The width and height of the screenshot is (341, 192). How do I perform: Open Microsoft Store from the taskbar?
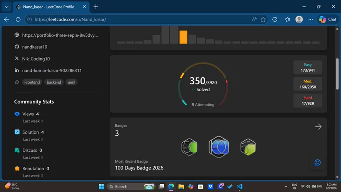coord(200,187)
